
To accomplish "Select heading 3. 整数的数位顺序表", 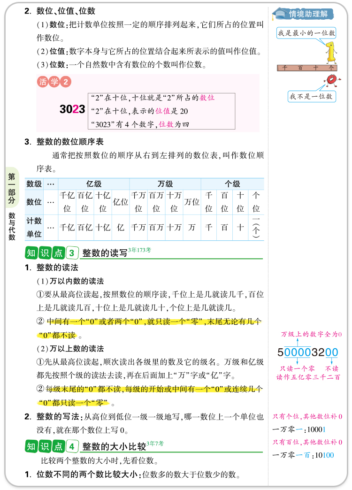I will [x=64, y=142].
